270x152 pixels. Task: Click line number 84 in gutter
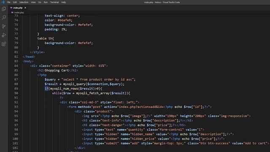[x=16, y=66]
